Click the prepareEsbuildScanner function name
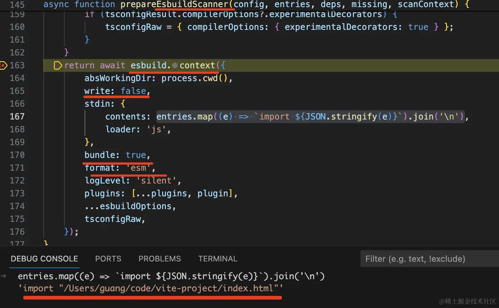Screen dimensions: 499x308 [175, 5]
